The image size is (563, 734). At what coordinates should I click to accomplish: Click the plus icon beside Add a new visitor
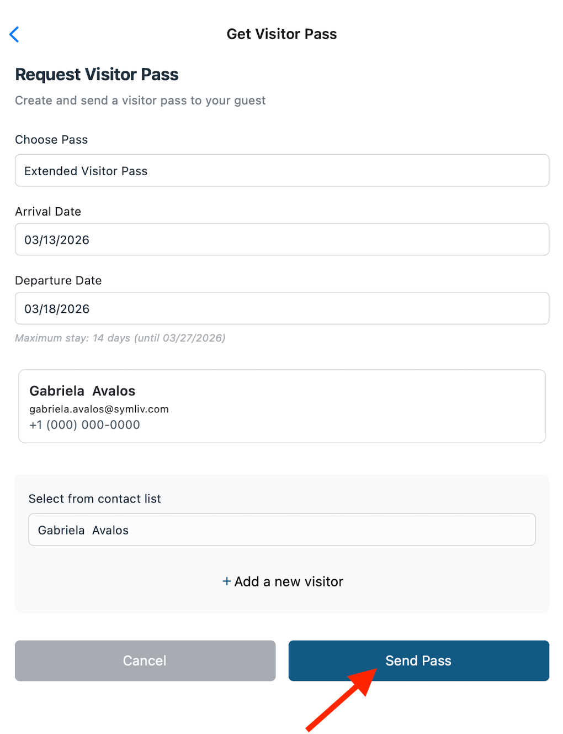226,581
